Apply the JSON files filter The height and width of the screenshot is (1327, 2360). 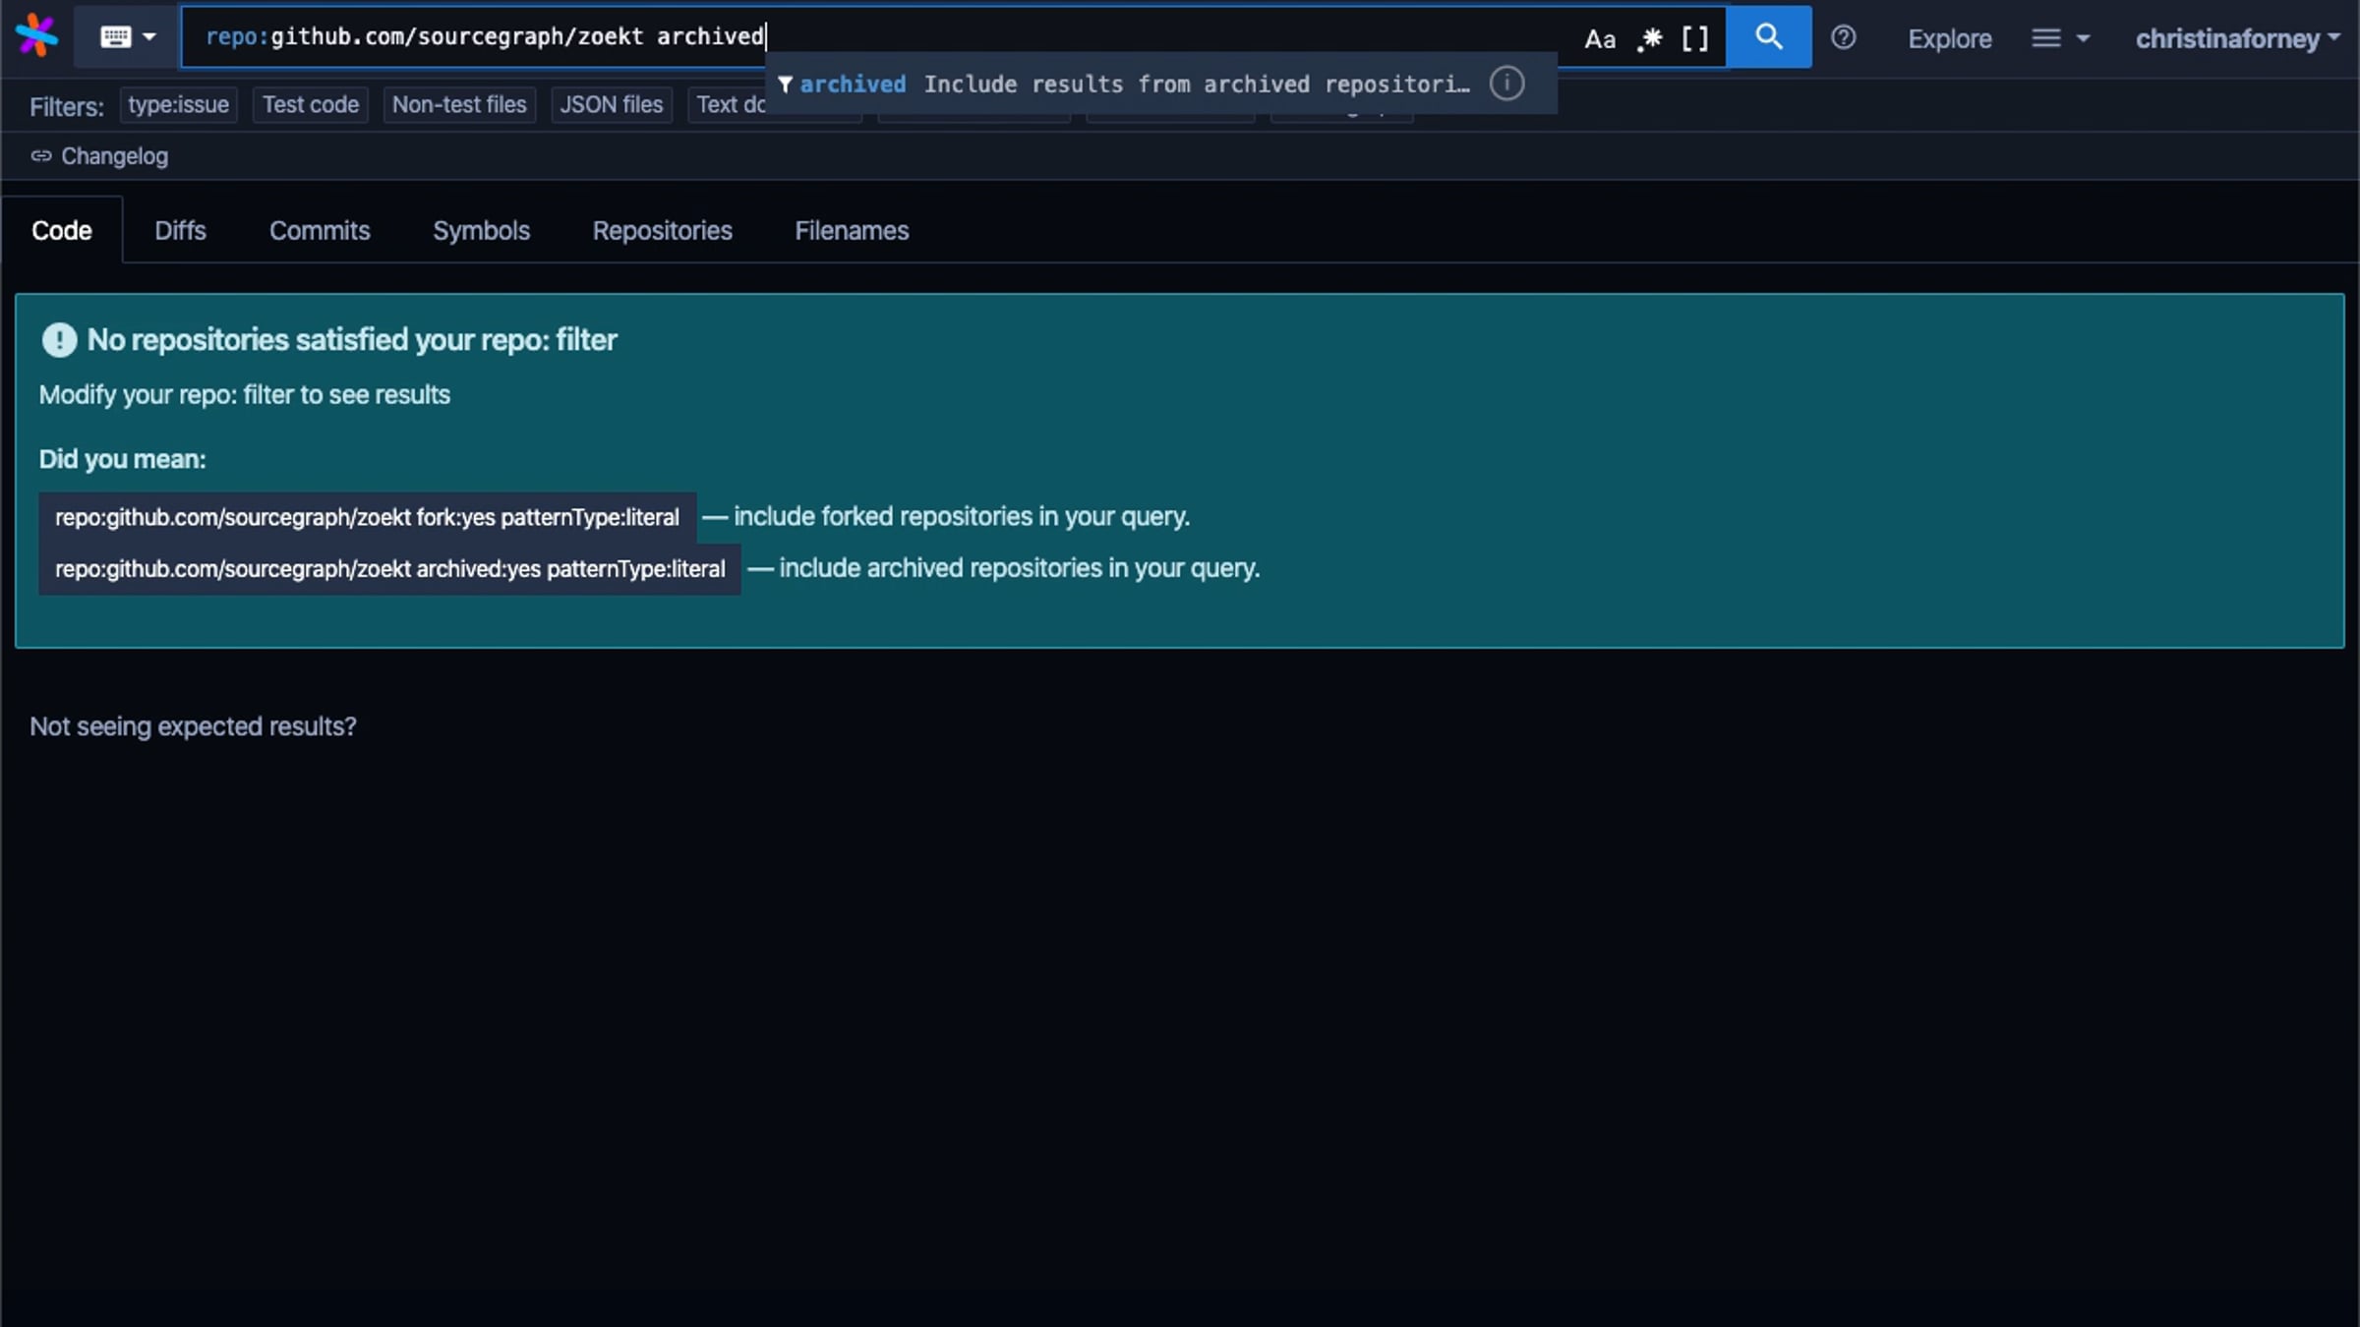[x=612, y=105]
